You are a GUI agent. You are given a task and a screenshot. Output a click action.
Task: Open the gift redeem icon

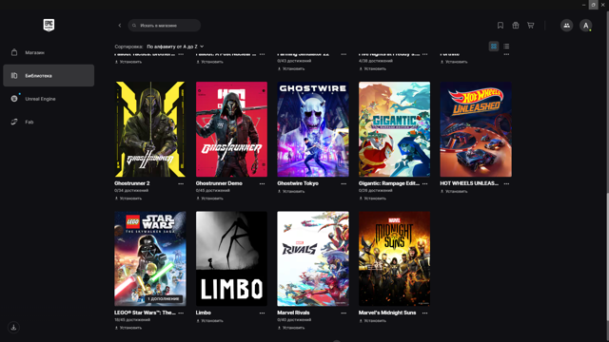pyautogui.click(x=516, y=26)
